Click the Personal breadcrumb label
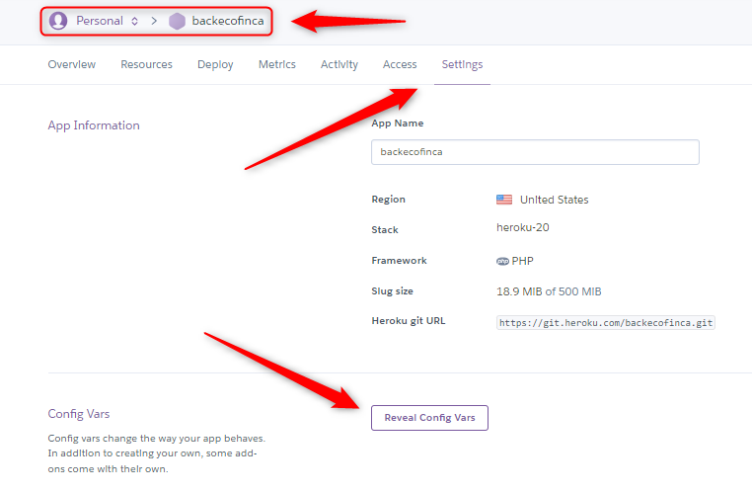Screen dimensions: 752x493 tap(100, 21)
